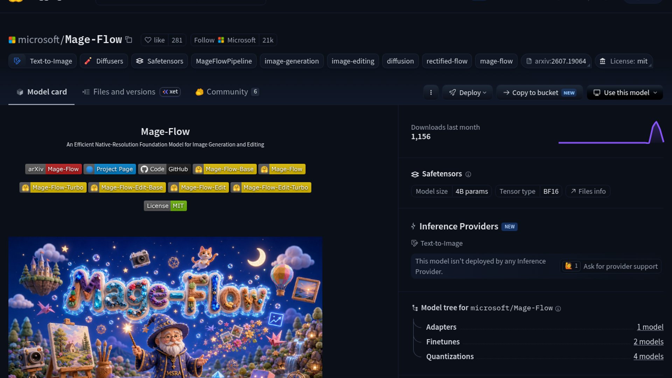Viewport: 672px width, 378px height.
Task: Open the Mage-Flow-Turbo badge
Action: pos(53,188)
